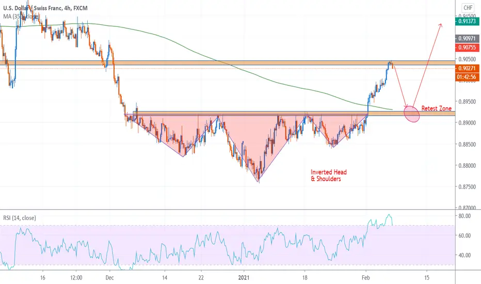
Task: Click the RSI (14, close) indicator legend
Action: tap(20, 218)
